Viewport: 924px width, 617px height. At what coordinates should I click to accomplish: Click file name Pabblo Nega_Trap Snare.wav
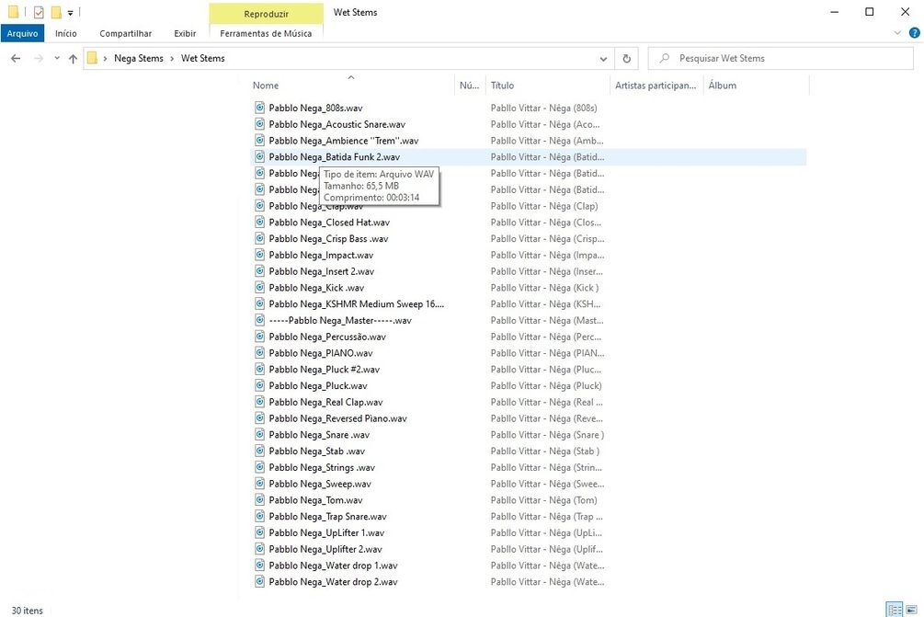click(327, 517)
